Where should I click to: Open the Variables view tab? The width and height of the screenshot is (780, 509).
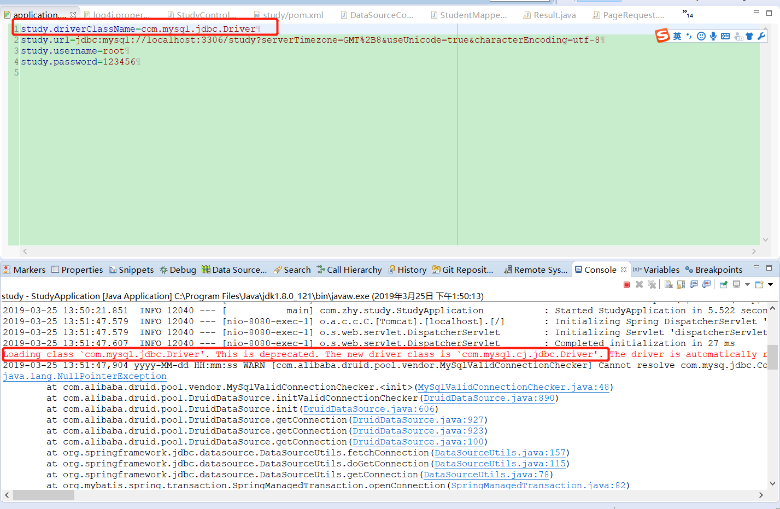point(656,270)
